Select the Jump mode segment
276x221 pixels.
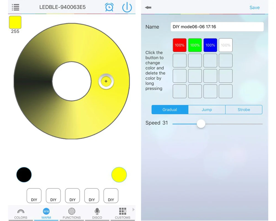[x=207, y=110]
